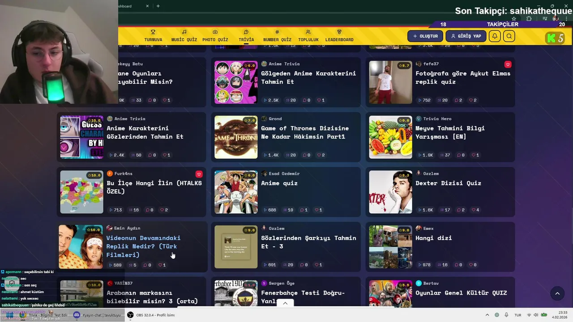Expand the panel with bottom chevron
Viewport: 573px width, 322px height.
click(x=285, y=303)
